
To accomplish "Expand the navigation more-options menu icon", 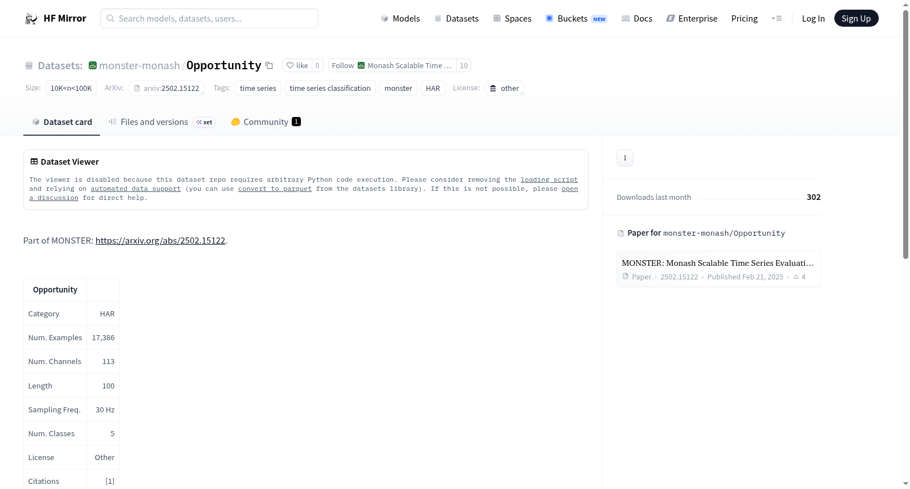I will coord(776,19).
